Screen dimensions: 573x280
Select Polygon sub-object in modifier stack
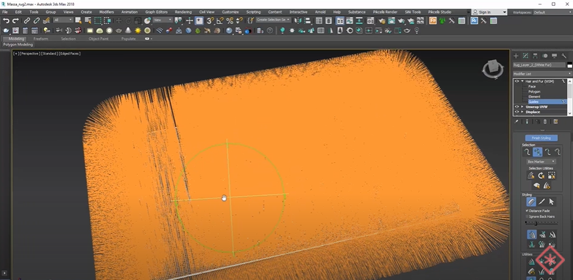pyautogui.click(x=534, y=91)
